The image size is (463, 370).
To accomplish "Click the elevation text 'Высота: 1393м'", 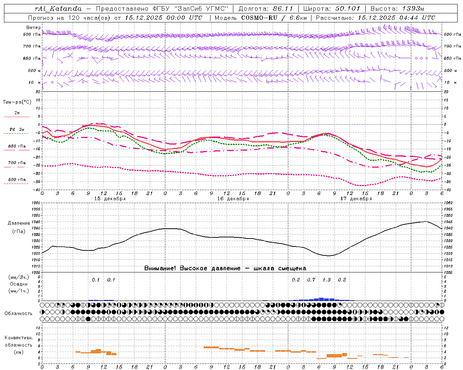I will 397,9.
